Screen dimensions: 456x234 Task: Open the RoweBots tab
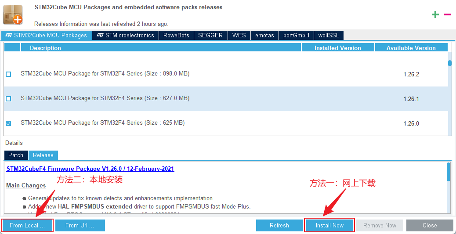click(176, 36)
